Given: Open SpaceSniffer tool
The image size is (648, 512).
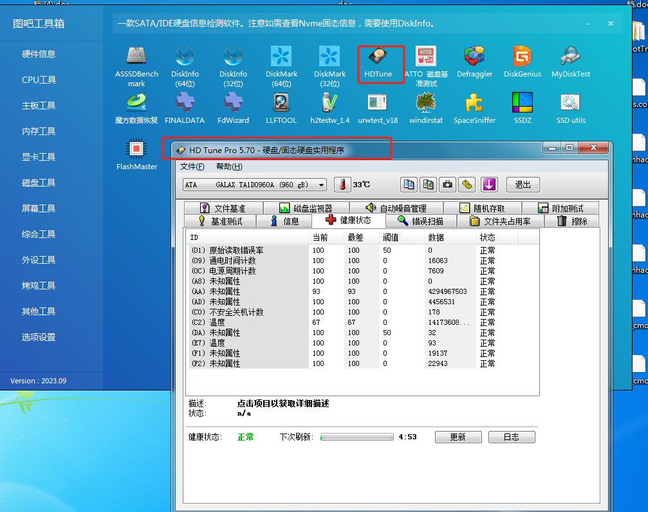Looking at the screenshot, I should click(474, 108).
